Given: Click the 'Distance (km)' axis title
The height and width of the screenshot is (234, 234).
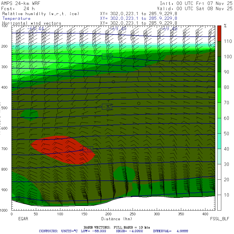Looking at the screenshot, I should coord(117,219).
